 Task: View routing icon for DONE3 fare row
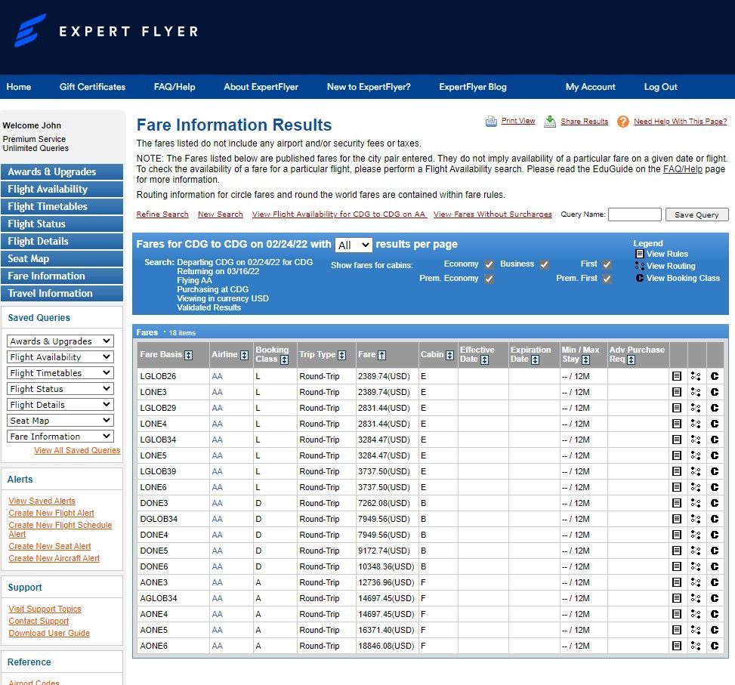[x=696, y=503]
